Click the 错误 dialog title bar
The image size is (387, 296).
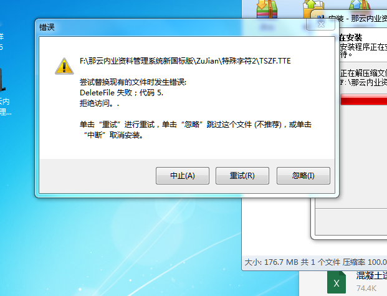coord(170,27)
